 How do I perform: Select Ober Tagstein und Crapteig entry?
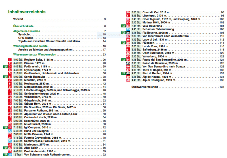(x=171, y=19)
